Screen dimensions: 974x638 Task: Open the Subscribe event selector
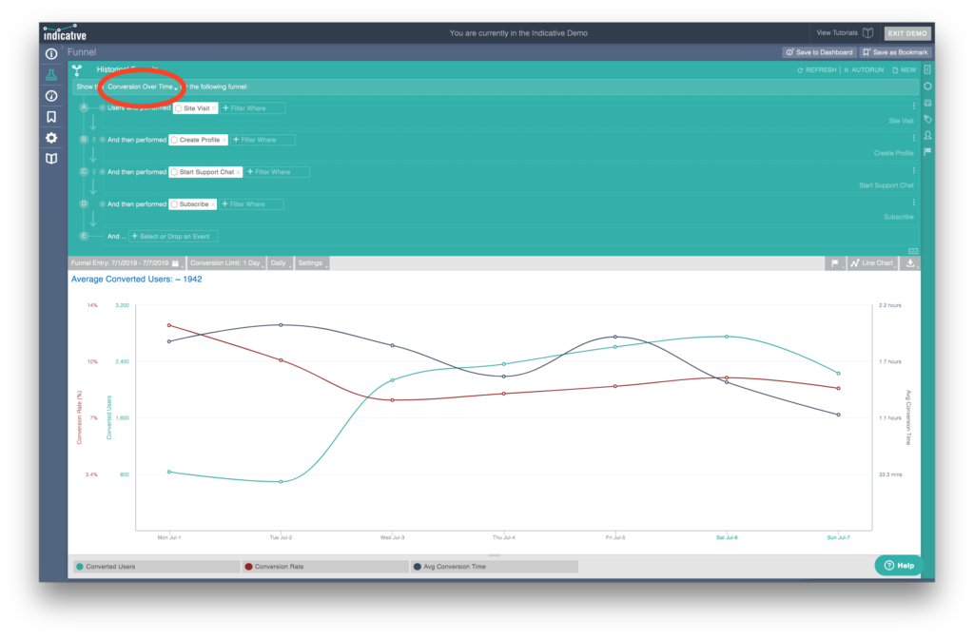point(192,204)
